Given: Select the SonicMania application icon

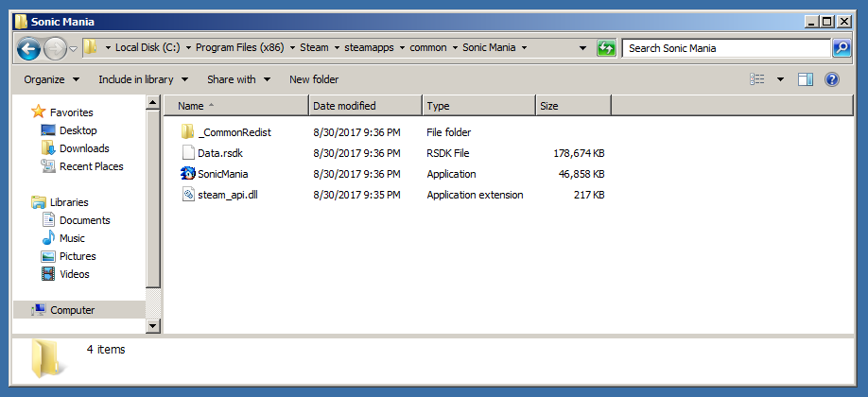Looking at the screenshot, I should tap(187, 174).
